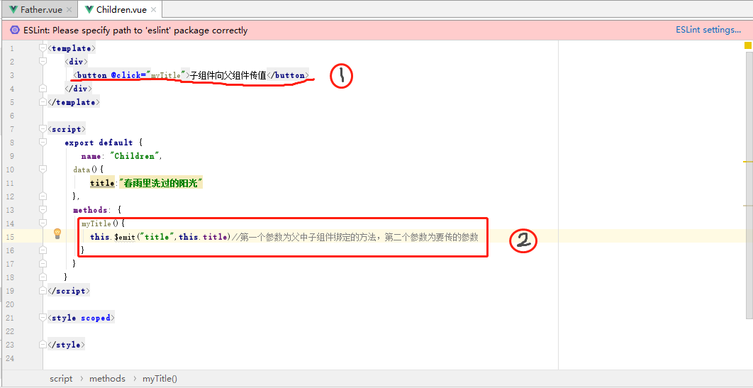Click the <style scoped> tag

click(x=79, y=318)
